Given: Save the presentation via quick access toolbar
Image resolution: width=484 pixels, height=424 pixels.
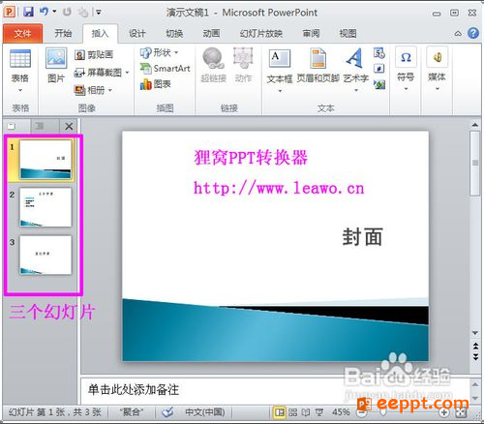Looking at the screenshot, I should coord(29,13).
